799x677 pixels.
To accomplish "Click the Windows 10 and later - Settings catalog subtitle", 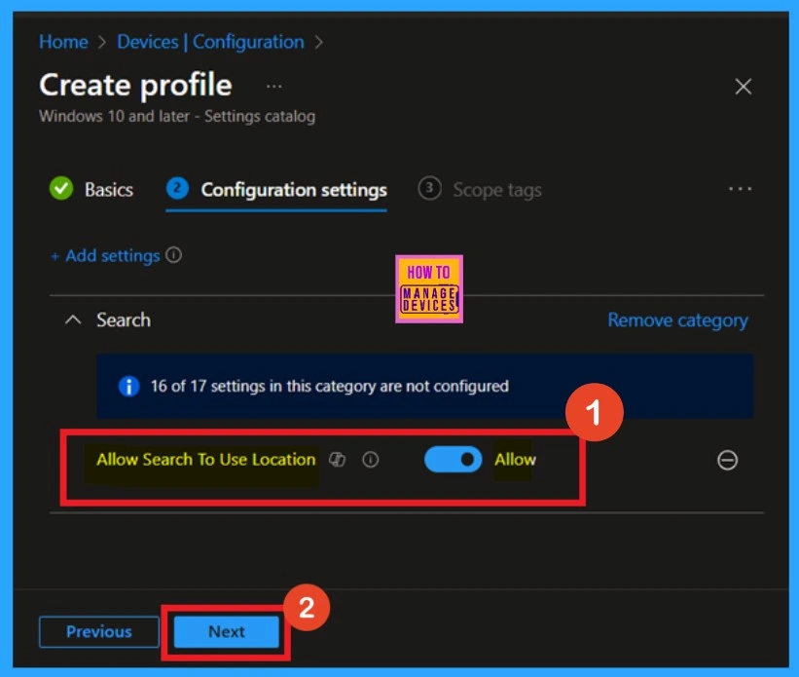I will point(177,116).
